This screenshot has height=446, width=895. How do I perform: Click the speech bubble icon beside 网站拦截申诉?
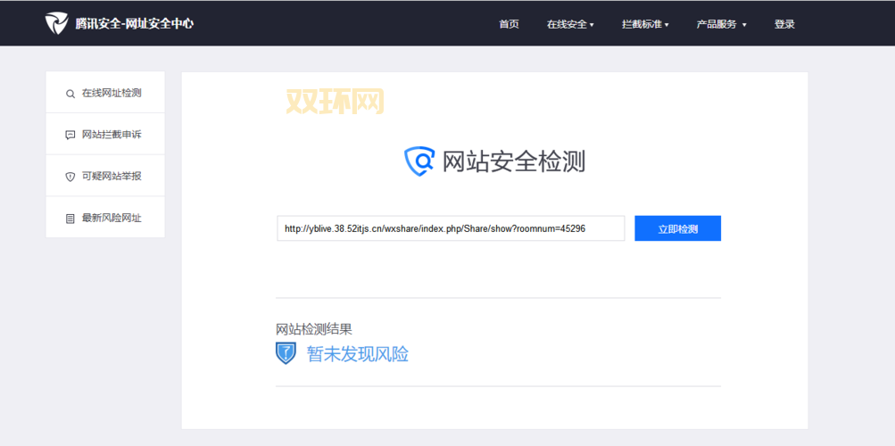click(x=70, y=136)
